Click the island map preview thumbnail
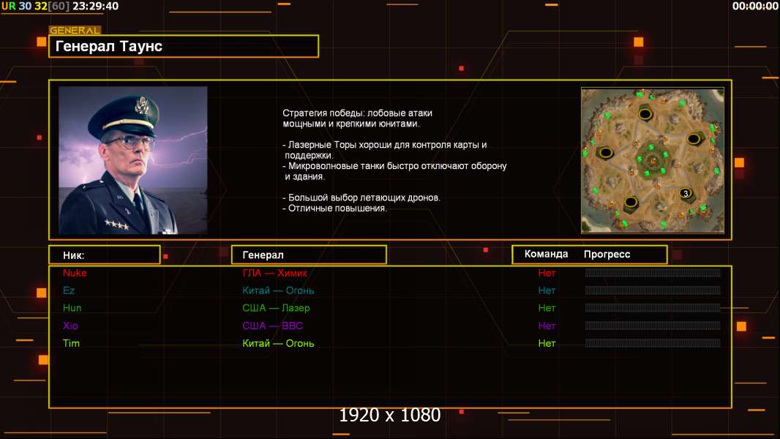The width and height of the screenshot is (780, 439). pos(652,160)
